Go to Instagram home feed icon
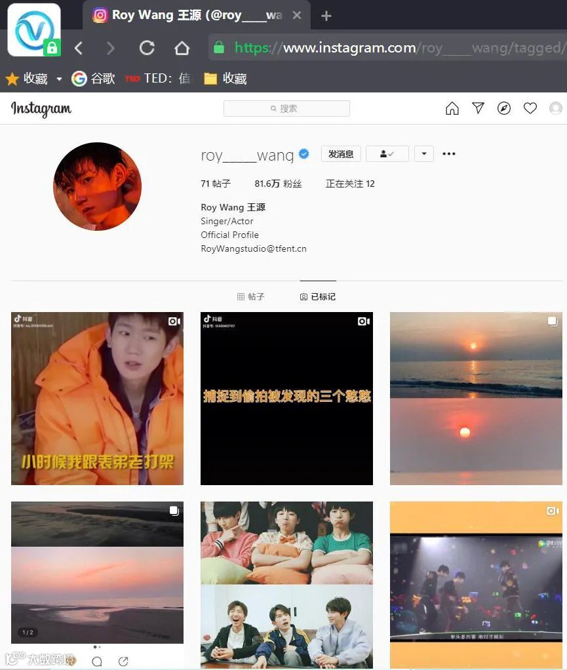 tap(452, 108)
